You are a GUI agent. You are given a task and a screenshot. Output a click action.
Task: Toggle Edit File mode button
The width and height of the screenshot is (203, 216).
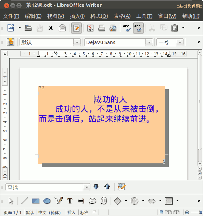(x=76, y=28)
